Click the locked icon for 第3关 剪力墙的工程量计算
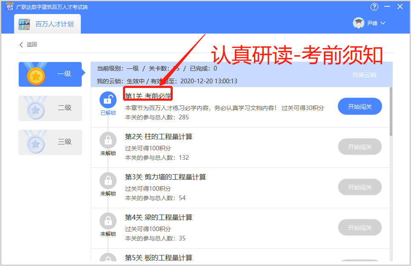The image size is (411, 266). [x=108, y=181]
